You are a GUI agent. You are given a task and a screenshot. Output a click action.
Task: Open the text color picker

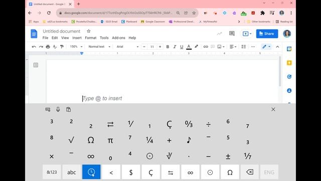189,47
